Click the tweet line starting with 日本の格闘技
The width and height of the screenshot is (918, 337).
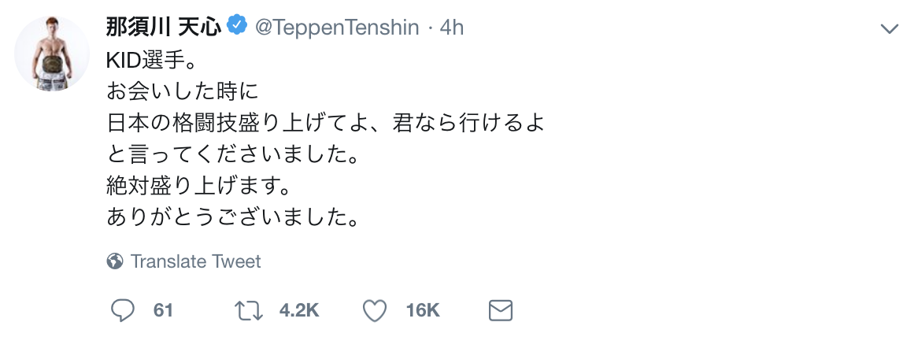pyautogui.click(x=325, y=124)
